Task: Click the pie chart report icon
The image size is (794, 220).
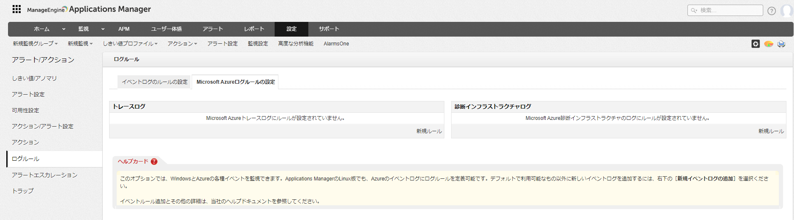Action: pyautogui.click(x=769, y=44)
